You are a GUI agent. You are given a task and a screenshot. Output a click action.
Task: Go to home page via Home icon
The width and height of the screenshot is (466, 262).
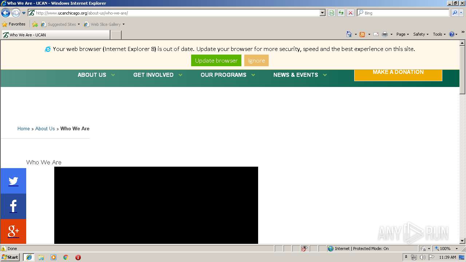(x=349, y=34)
